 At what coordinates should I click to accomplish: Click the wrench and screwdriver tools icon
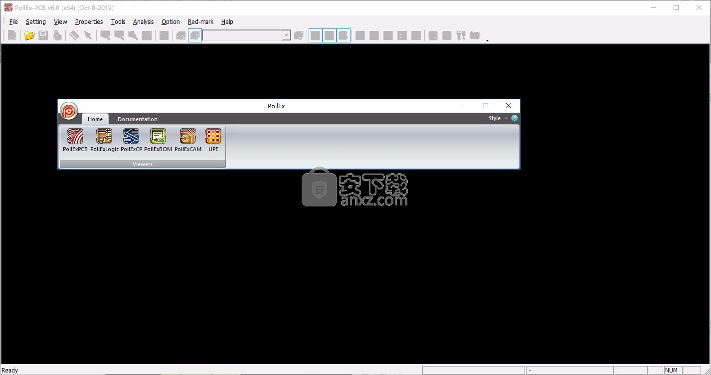tap(461, 35)
